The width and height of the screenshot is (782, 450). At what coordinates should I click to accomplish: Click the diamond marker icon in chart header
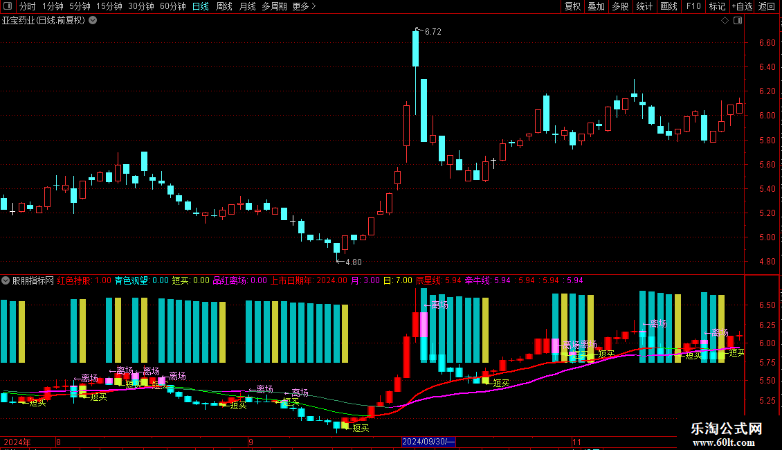725,21
